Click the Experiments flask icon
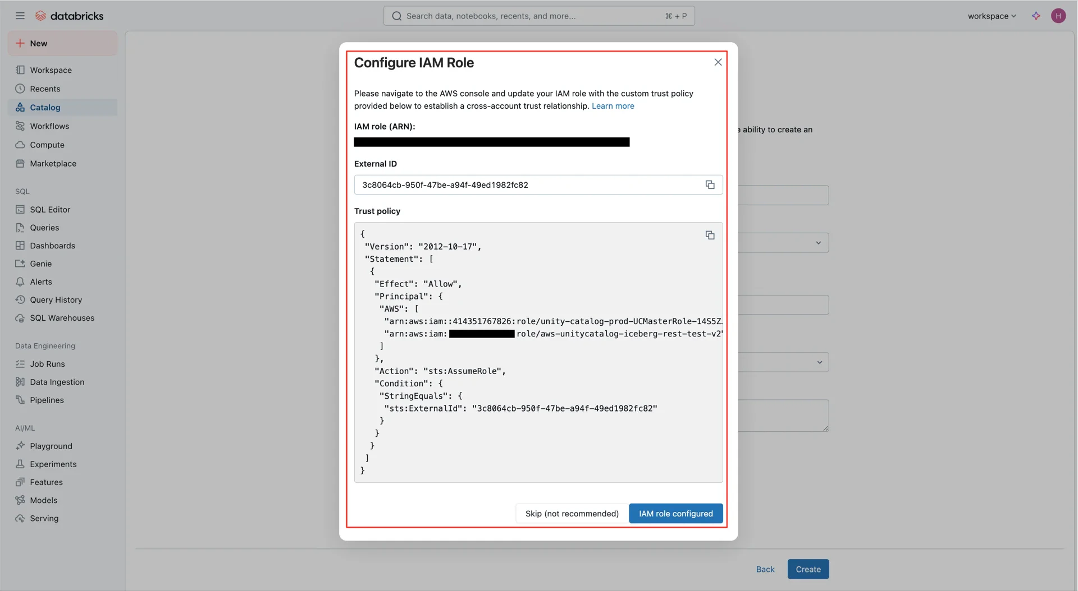This screenshot has height=591, width=1078. [x=20, y=464]
